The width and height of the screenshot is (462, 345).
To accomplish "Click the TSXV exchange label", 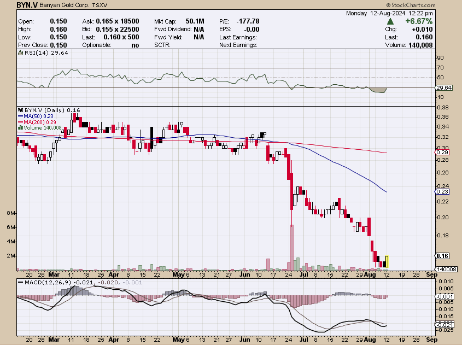I will pyautogui.click(x=100, y=5).
